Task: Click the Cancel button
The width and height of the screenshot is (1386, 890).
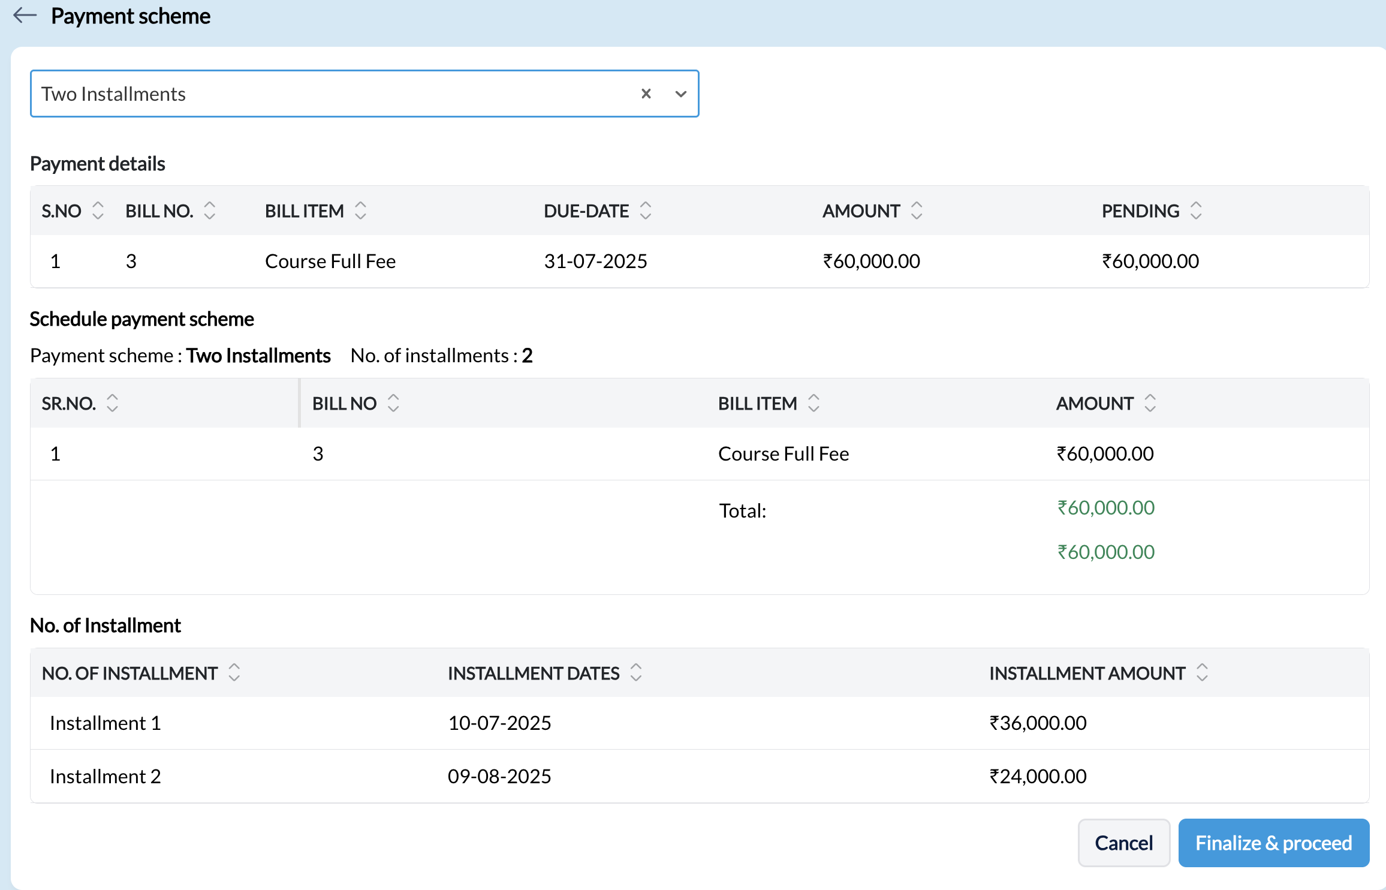Action: [1123, 843]
